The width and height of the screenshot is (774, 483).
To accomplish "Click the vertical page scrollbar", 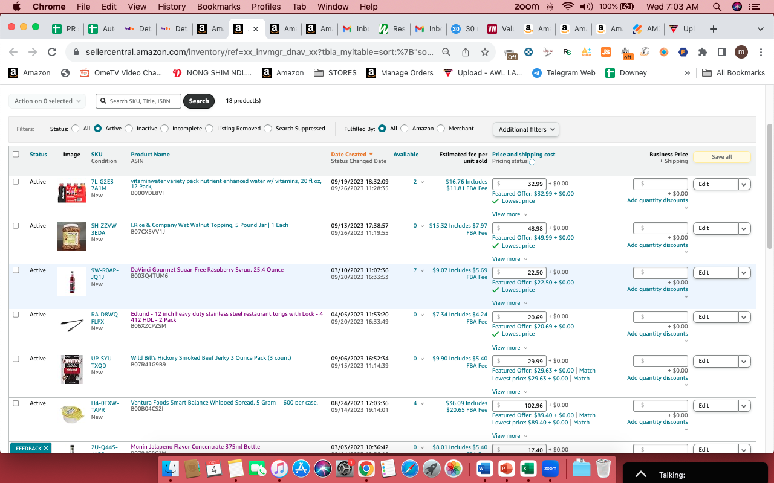I will [770, 186].
